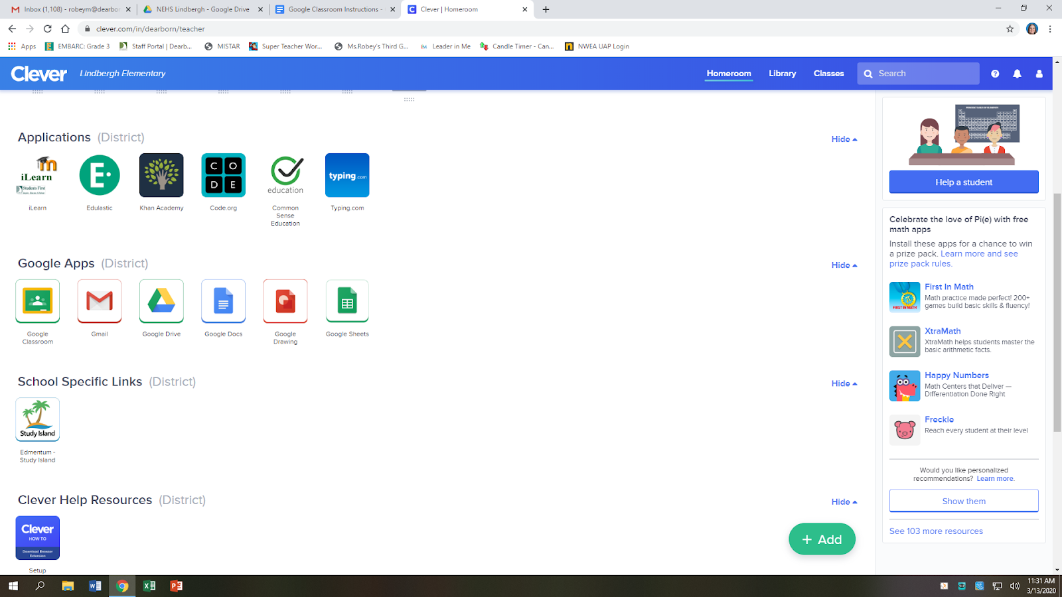Open Freckle app icon
The width and height of the screenshot is (1062, 597).
coord(905,430)
